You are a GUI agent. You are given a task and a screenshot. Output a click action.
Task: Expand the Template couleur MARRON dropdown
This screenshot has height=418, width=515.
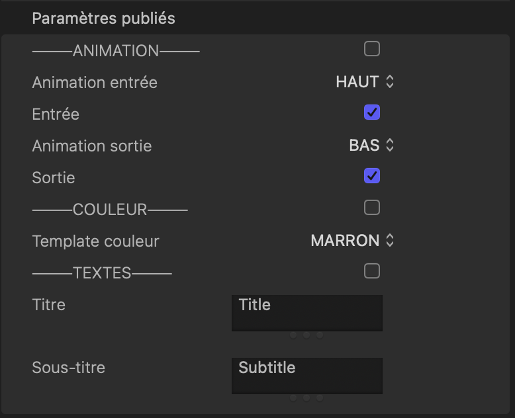pos(352,241)
